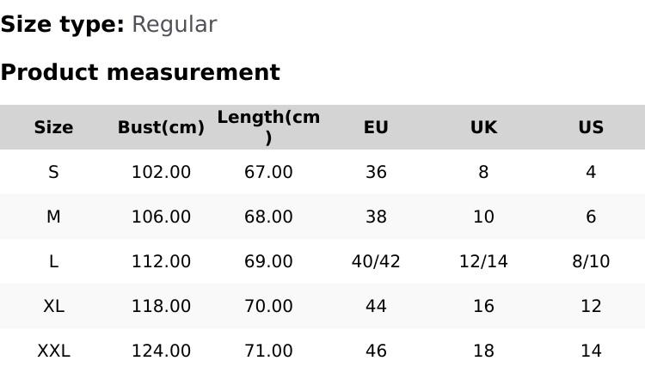Select the S size row label

[x=53, y=172]
